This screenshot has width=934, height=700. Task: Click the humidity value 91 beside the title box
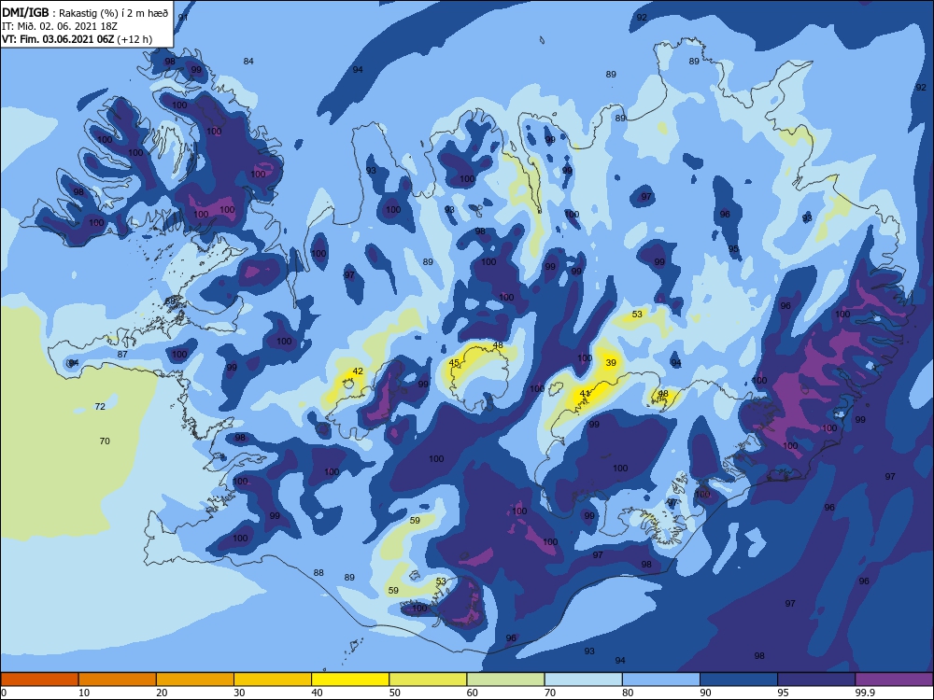point(183,17)
